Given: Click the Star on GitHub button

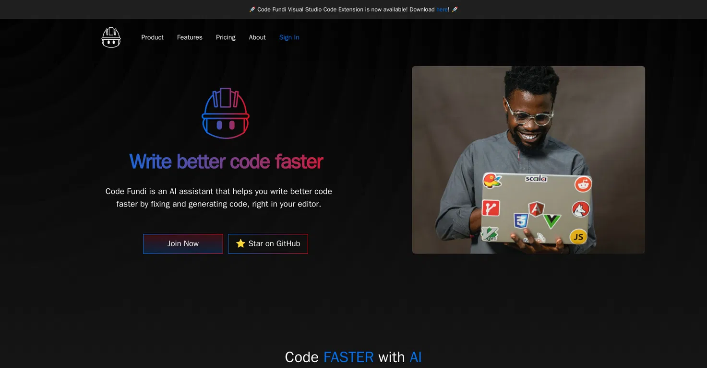Looking at the screenshot, I should pos(268,244).
